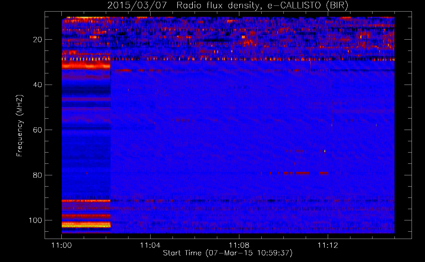Click the '11:04' time axis label
The height and width of the screenshot is (262, 425).
tap(150, 245)
